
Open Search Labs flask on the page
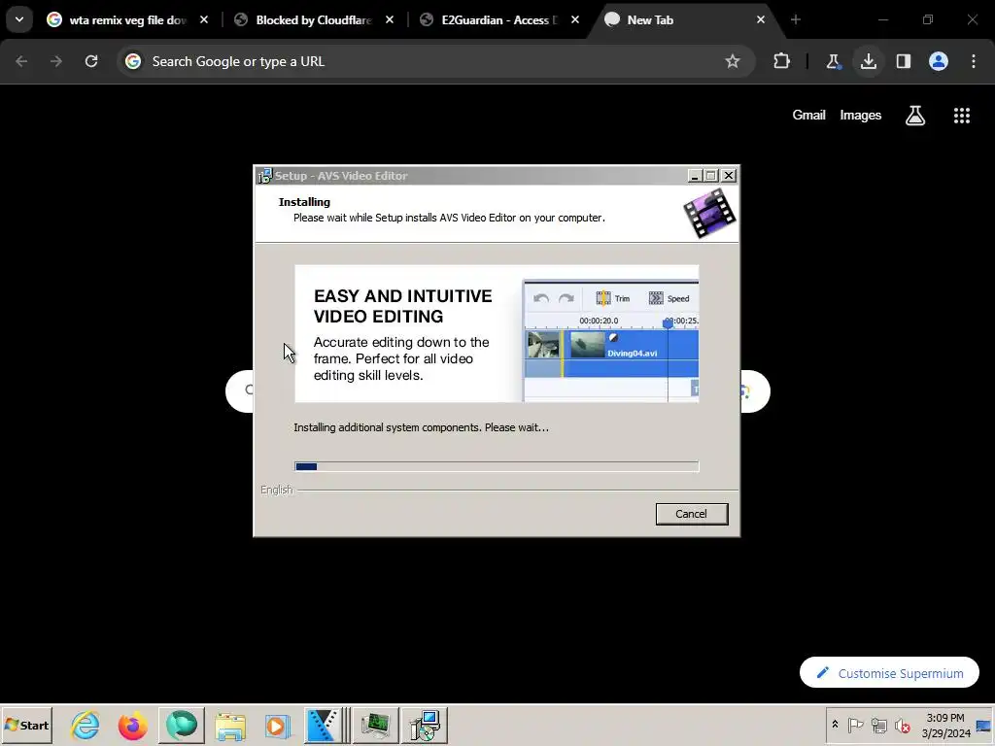[x=915, y=116]
